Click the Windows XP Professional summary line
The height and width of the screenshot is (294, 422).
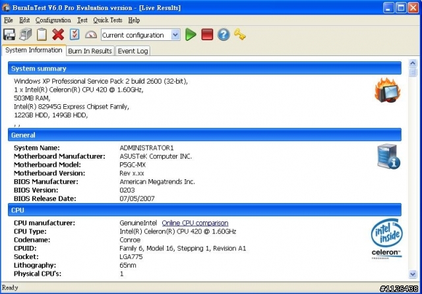101,81
